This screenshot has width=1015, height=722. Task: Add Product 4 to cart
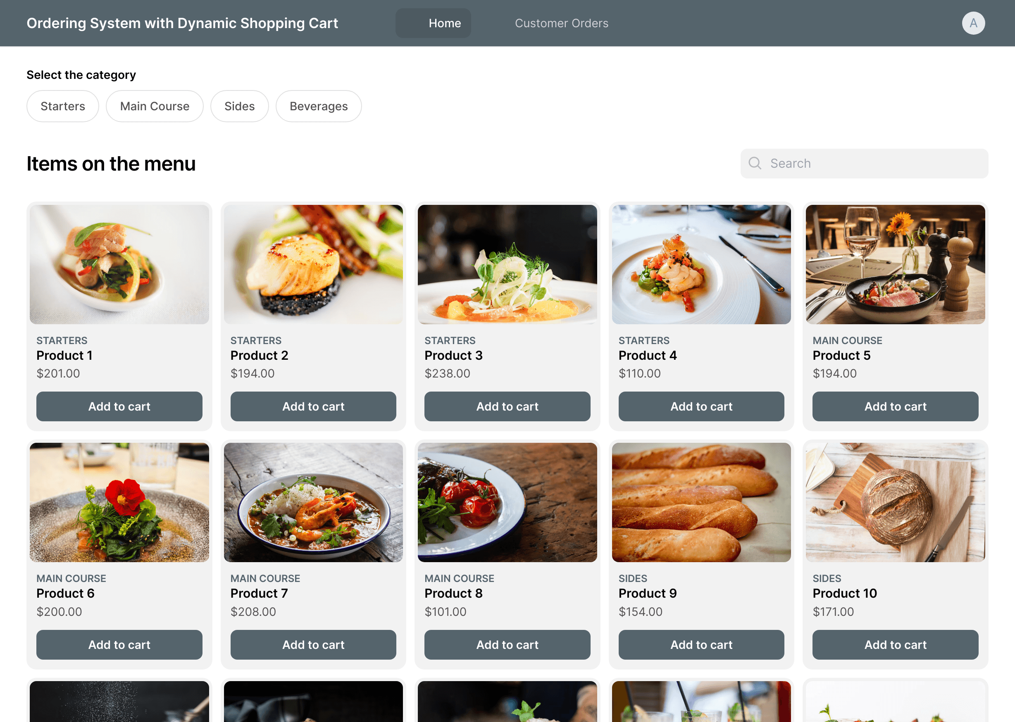(x=701, y=406)
